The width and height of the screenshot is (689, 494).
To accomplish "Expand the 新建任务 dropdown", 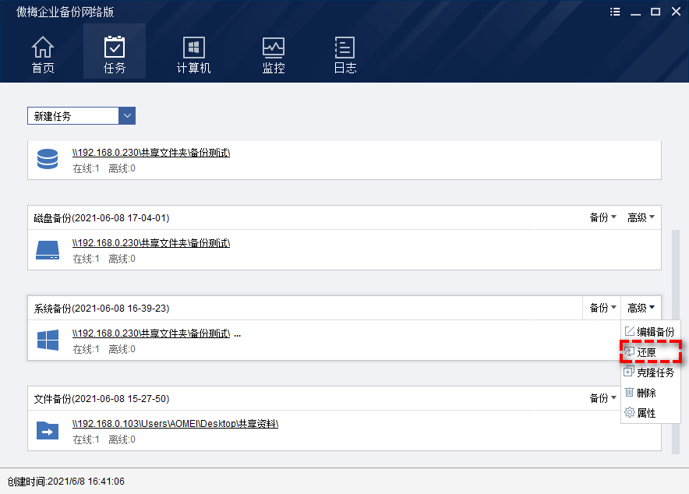I will click(127, 116).
